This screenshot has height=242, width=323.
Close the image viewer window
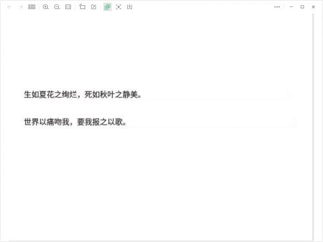(313, 7)
